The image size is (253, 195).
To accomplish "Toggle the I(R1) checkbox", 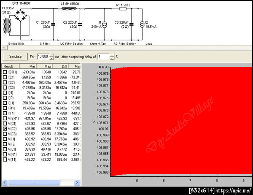I will [5, 108].
